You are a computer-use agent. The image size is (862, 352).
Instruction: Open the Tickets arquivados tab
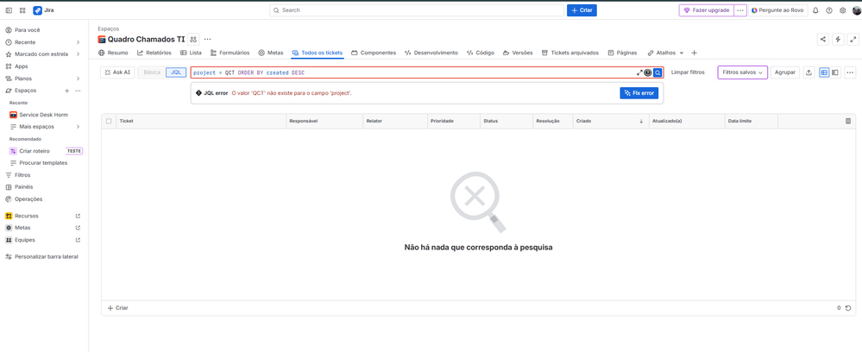click(570, 53)
